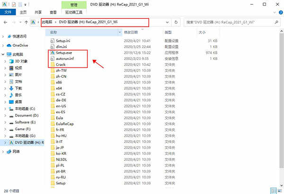Click the x64 folder icon
The width and height of the screenshot is (284, 194).
(53, 88)
